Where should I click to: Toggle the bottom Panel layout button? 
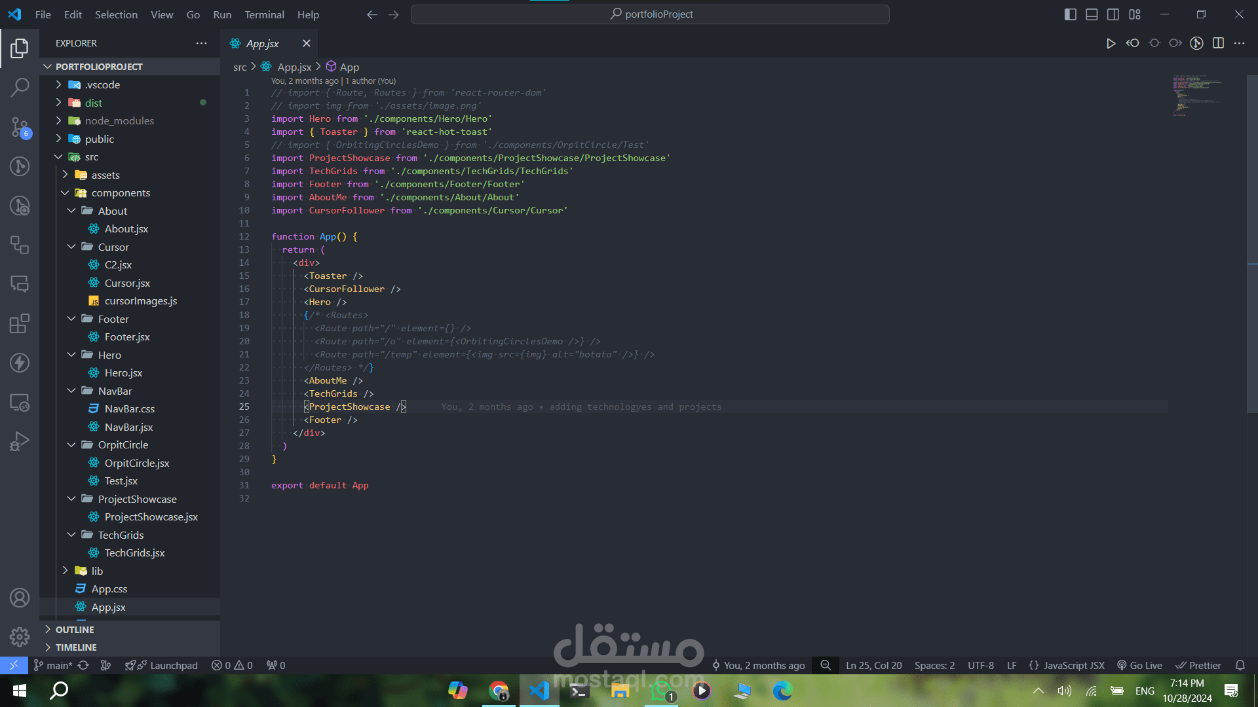(1092, 14)
